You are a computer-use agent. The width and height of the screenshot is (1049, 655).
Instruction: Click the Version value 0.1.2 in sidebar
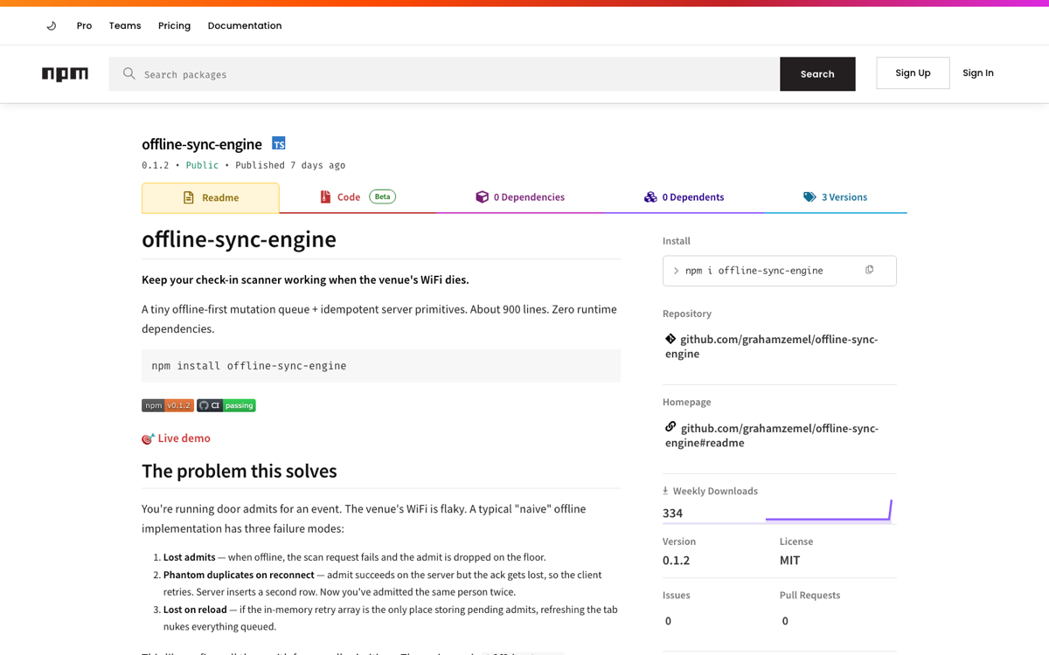pos(676,560)
